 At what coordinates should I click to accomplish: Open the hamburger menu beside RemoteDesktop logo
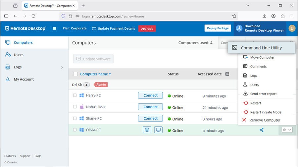[x=55, y=29]
